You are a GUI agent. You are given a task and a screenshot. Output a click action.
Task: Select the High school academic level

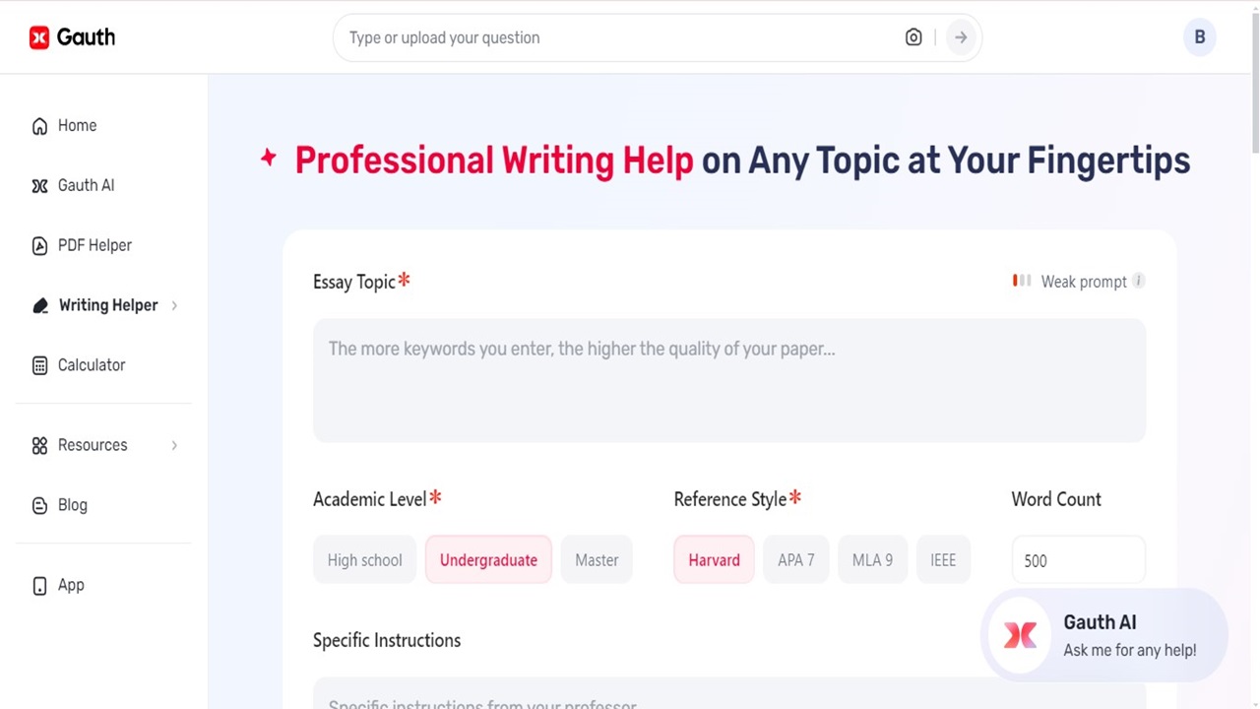[364, 559]
